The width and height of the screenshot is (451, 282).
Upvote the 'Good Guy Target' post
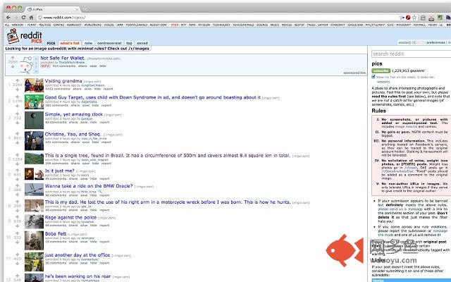(17, 97)
